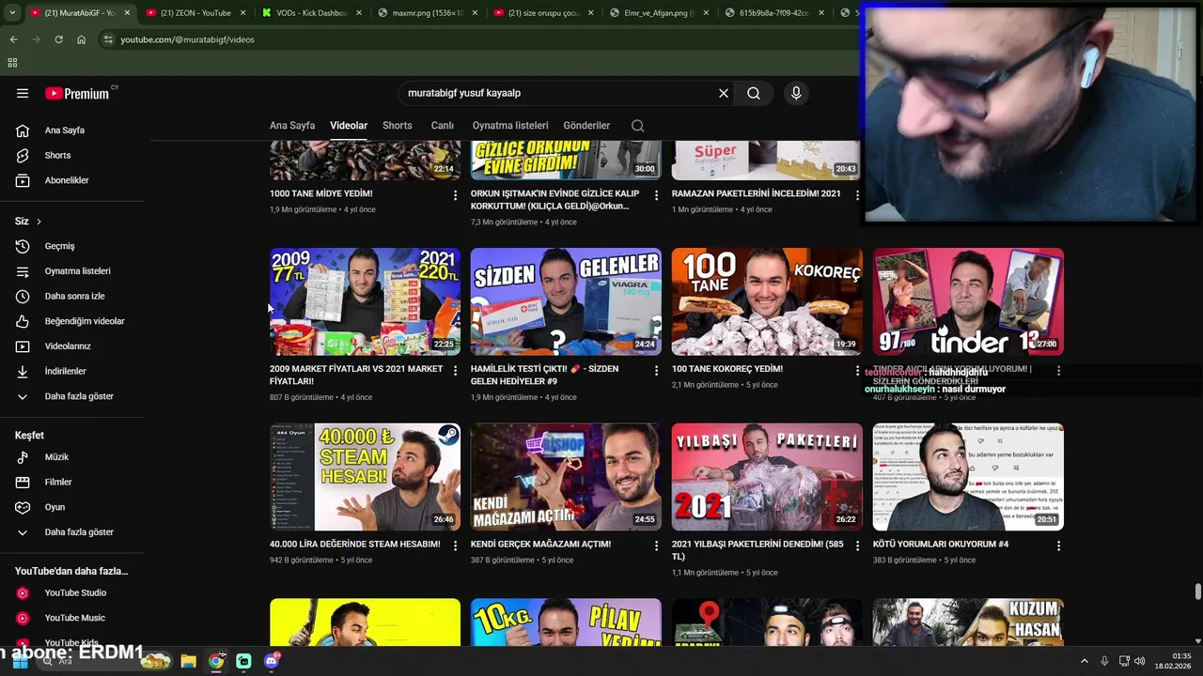Screen dimensions: 1203x676
Task: Search within channel using the magnifier icon
Action: (638, 126)
